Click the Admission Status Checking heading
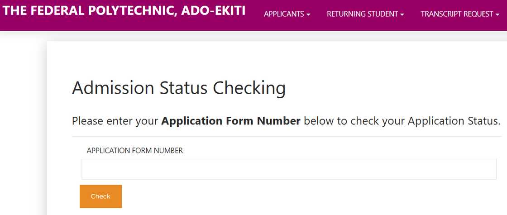Image resolution: width=507 pixels, height=215 pixels. 178,88
